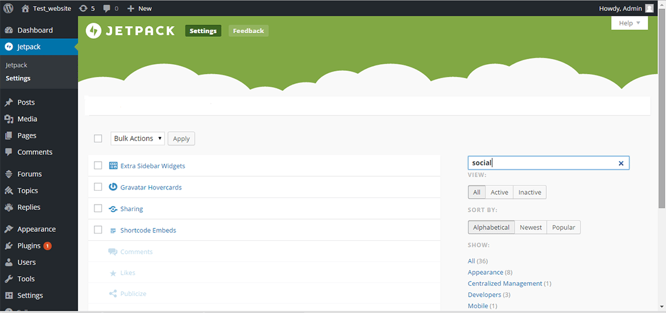Open the Shortcode Embeds link
The width and height of the screenshot is (666, 313).
tap(148, 231)
